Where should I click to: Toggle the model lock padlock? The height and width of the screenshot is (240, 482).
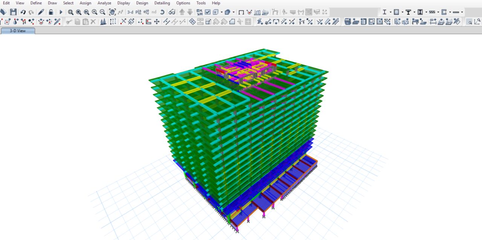(51, 12)
